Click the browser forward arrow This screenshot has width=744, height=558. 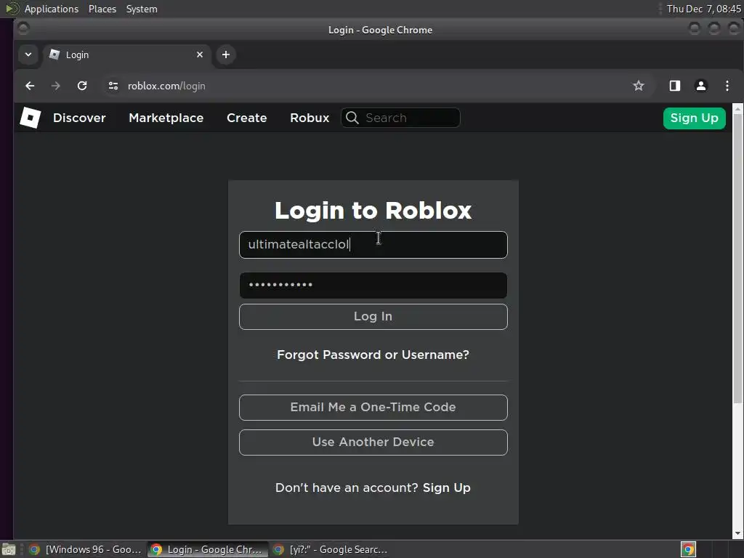(55, 86)
